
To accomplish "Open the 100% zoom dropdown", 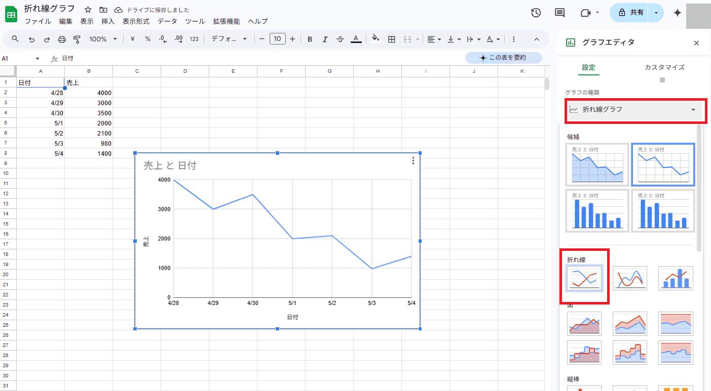I will tap(103, 39).
